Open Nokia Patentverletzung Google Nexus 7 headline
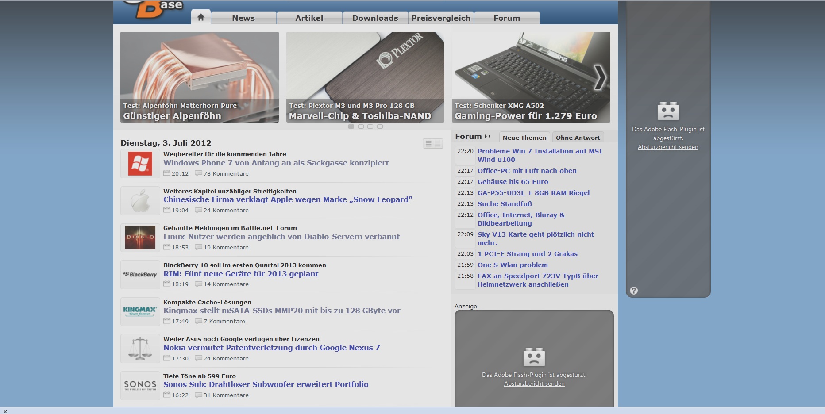Image resolution: width=825 pixels, height=414 pixels. click(x=272, y=348)
